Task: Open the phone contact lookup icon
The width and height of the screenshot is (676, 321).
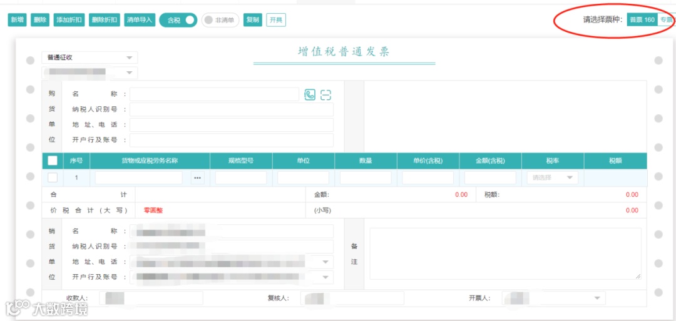Action: coord(310,95)
